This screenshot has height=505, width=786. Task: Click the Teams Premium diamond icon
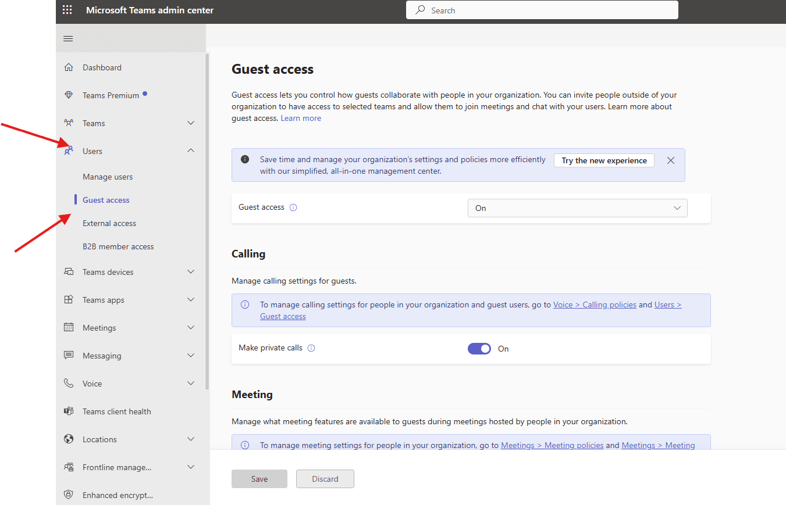click(68, 95)
